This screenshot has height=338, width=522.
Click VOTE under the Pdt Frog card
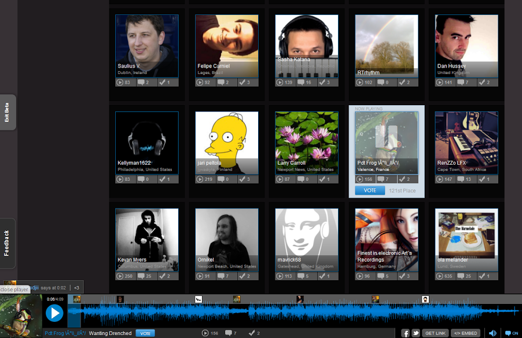(x=370, y=190)
